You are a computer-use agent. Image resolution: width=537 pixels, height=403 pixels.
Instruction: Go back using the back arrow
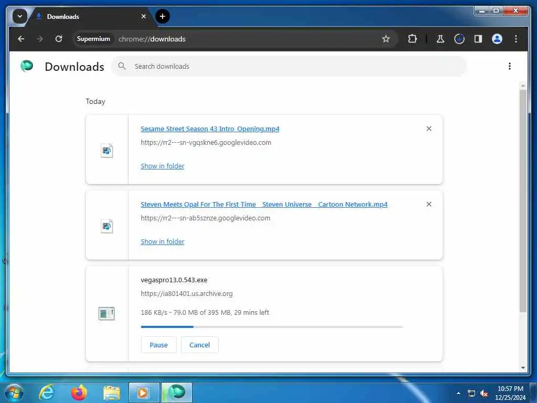pos(21,39)
